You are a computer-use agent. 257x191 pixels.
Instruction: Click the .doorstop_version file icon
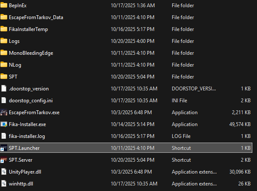point(4,89)
